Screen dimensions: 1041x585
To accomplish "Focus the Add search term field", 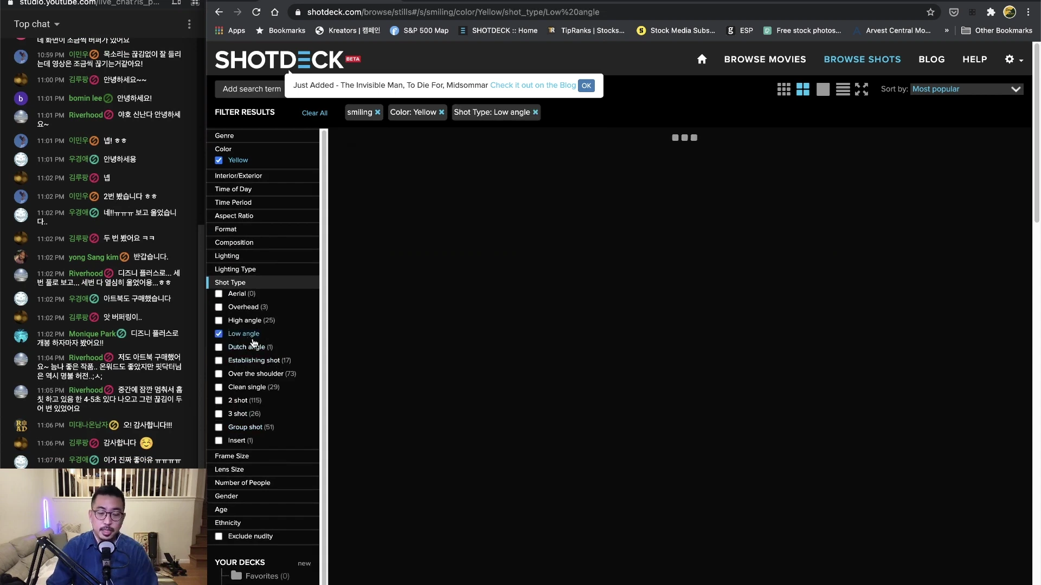I will coord(251,89).
